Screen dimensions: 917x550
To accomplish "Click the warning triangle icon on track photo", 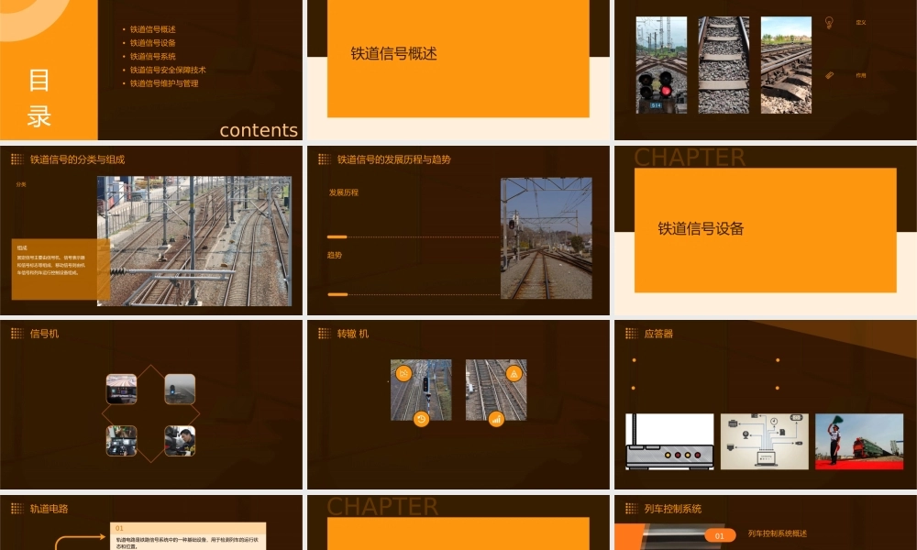I will coord(514,373).
